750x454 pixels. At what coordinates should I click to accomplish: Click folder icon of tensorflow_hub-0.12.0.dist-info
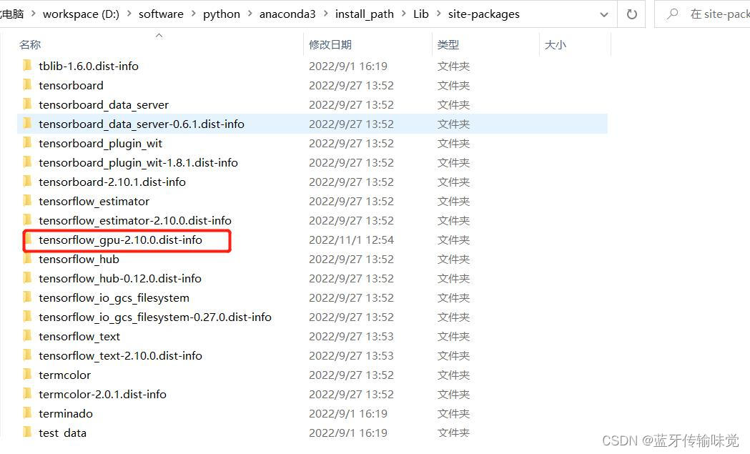[x=27, y=278]
